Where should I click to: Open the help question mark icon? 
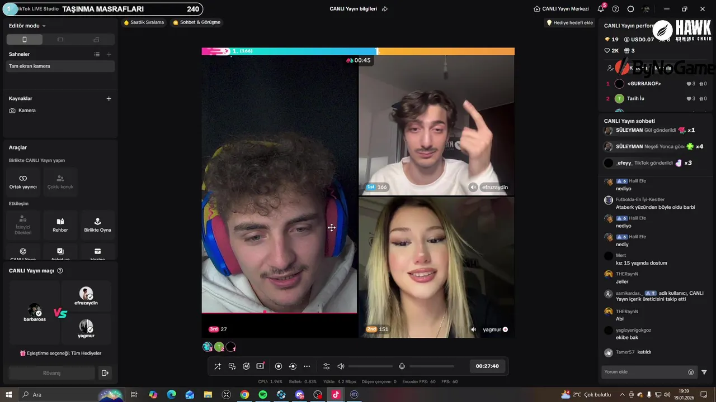(x=616, y=9)
